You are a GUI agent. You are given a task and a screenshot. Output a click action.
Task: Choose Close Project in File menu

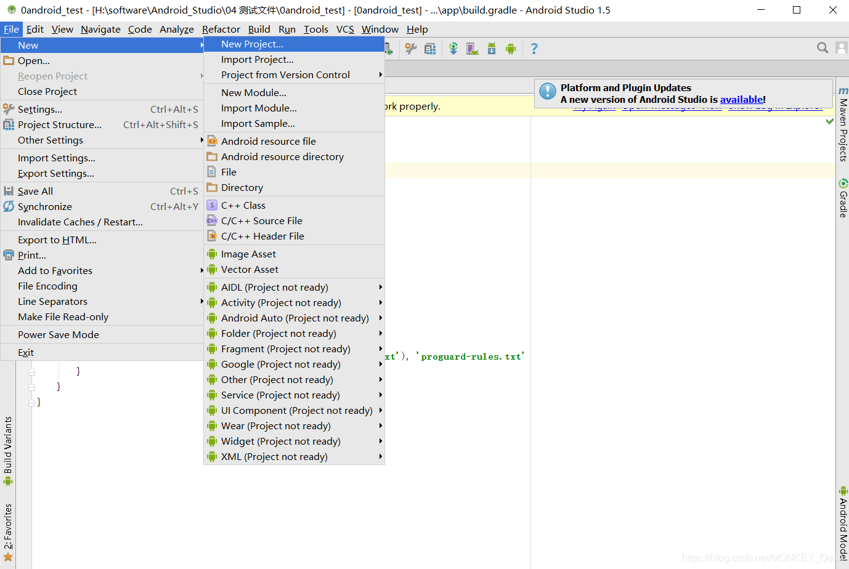click(x=102, y=91)
